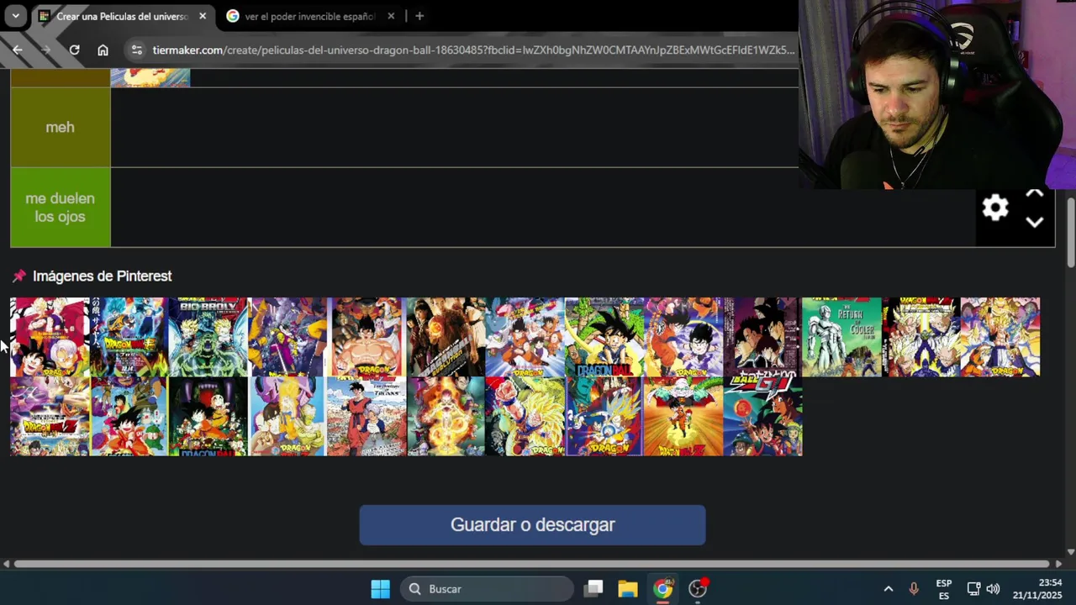Screen dimensions: 1076x605
Task: Click the horizontal scrollbar track
Action: (531, 564)
